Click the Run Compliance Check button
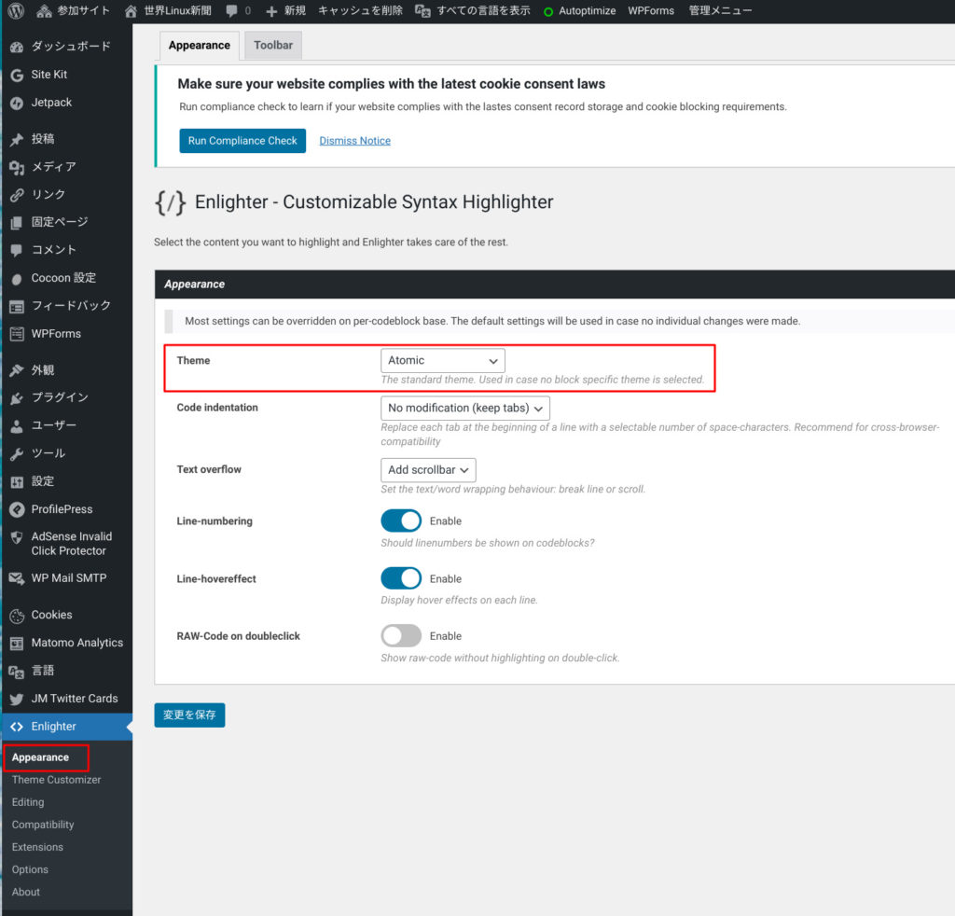This screenshot has height=916, width=955. click(242, 141)
